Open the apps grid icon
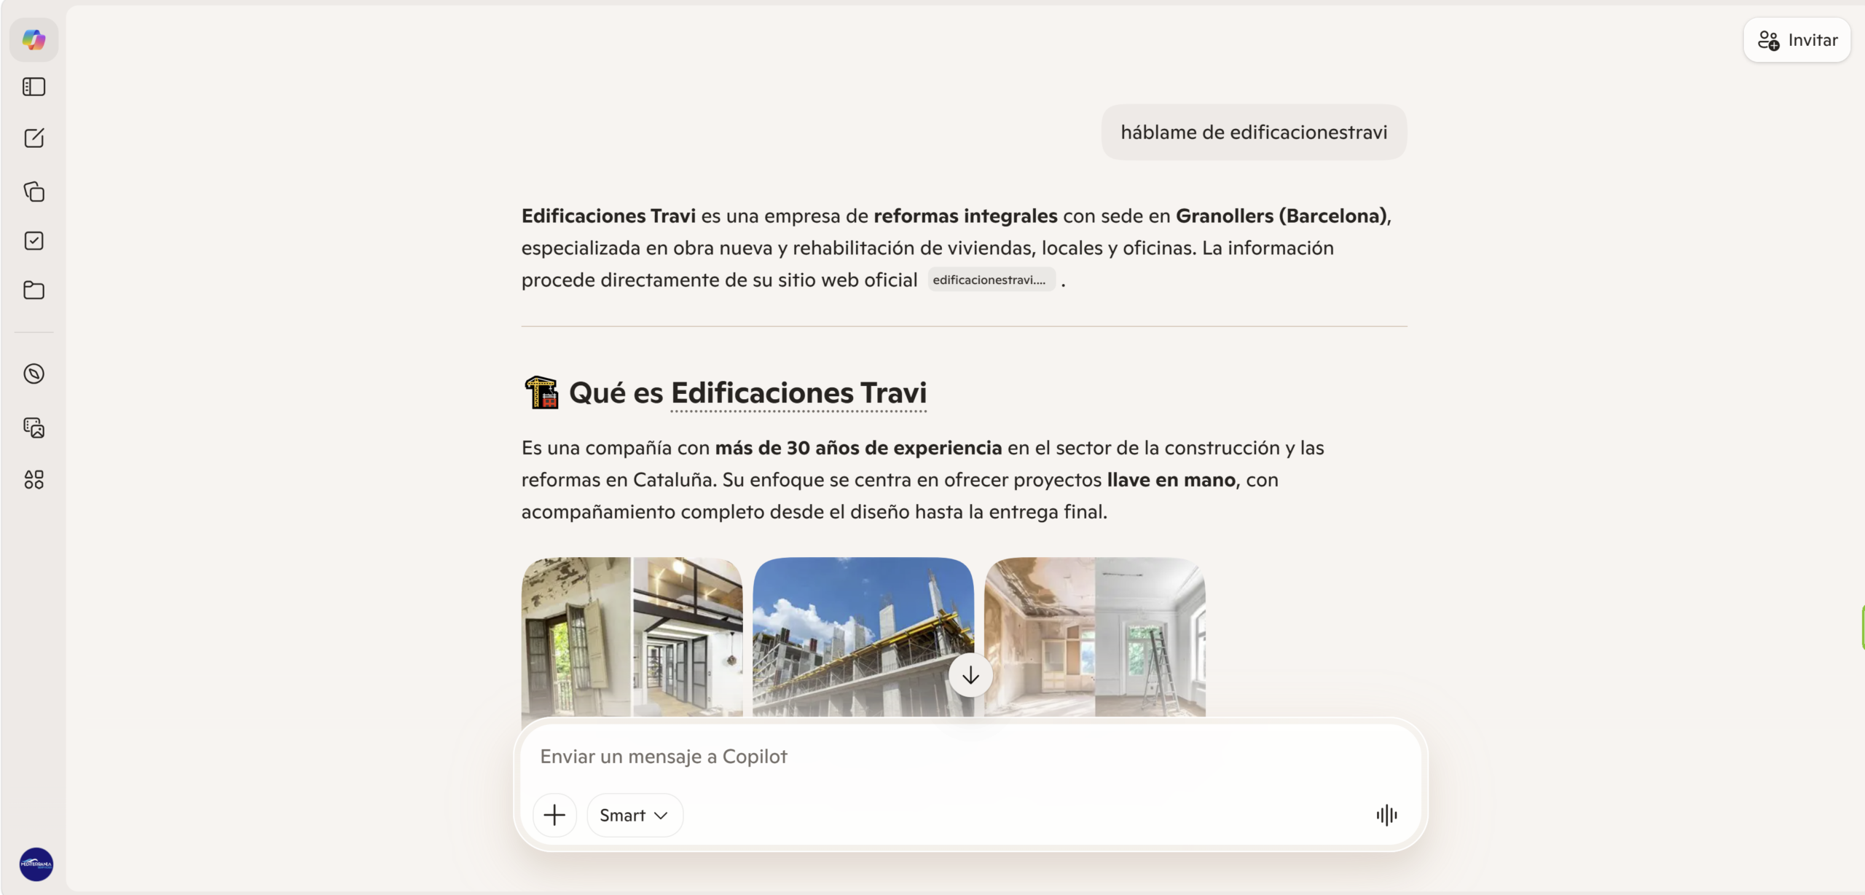The width and height of the screenshot is (1865, 895). click(34, 479)
